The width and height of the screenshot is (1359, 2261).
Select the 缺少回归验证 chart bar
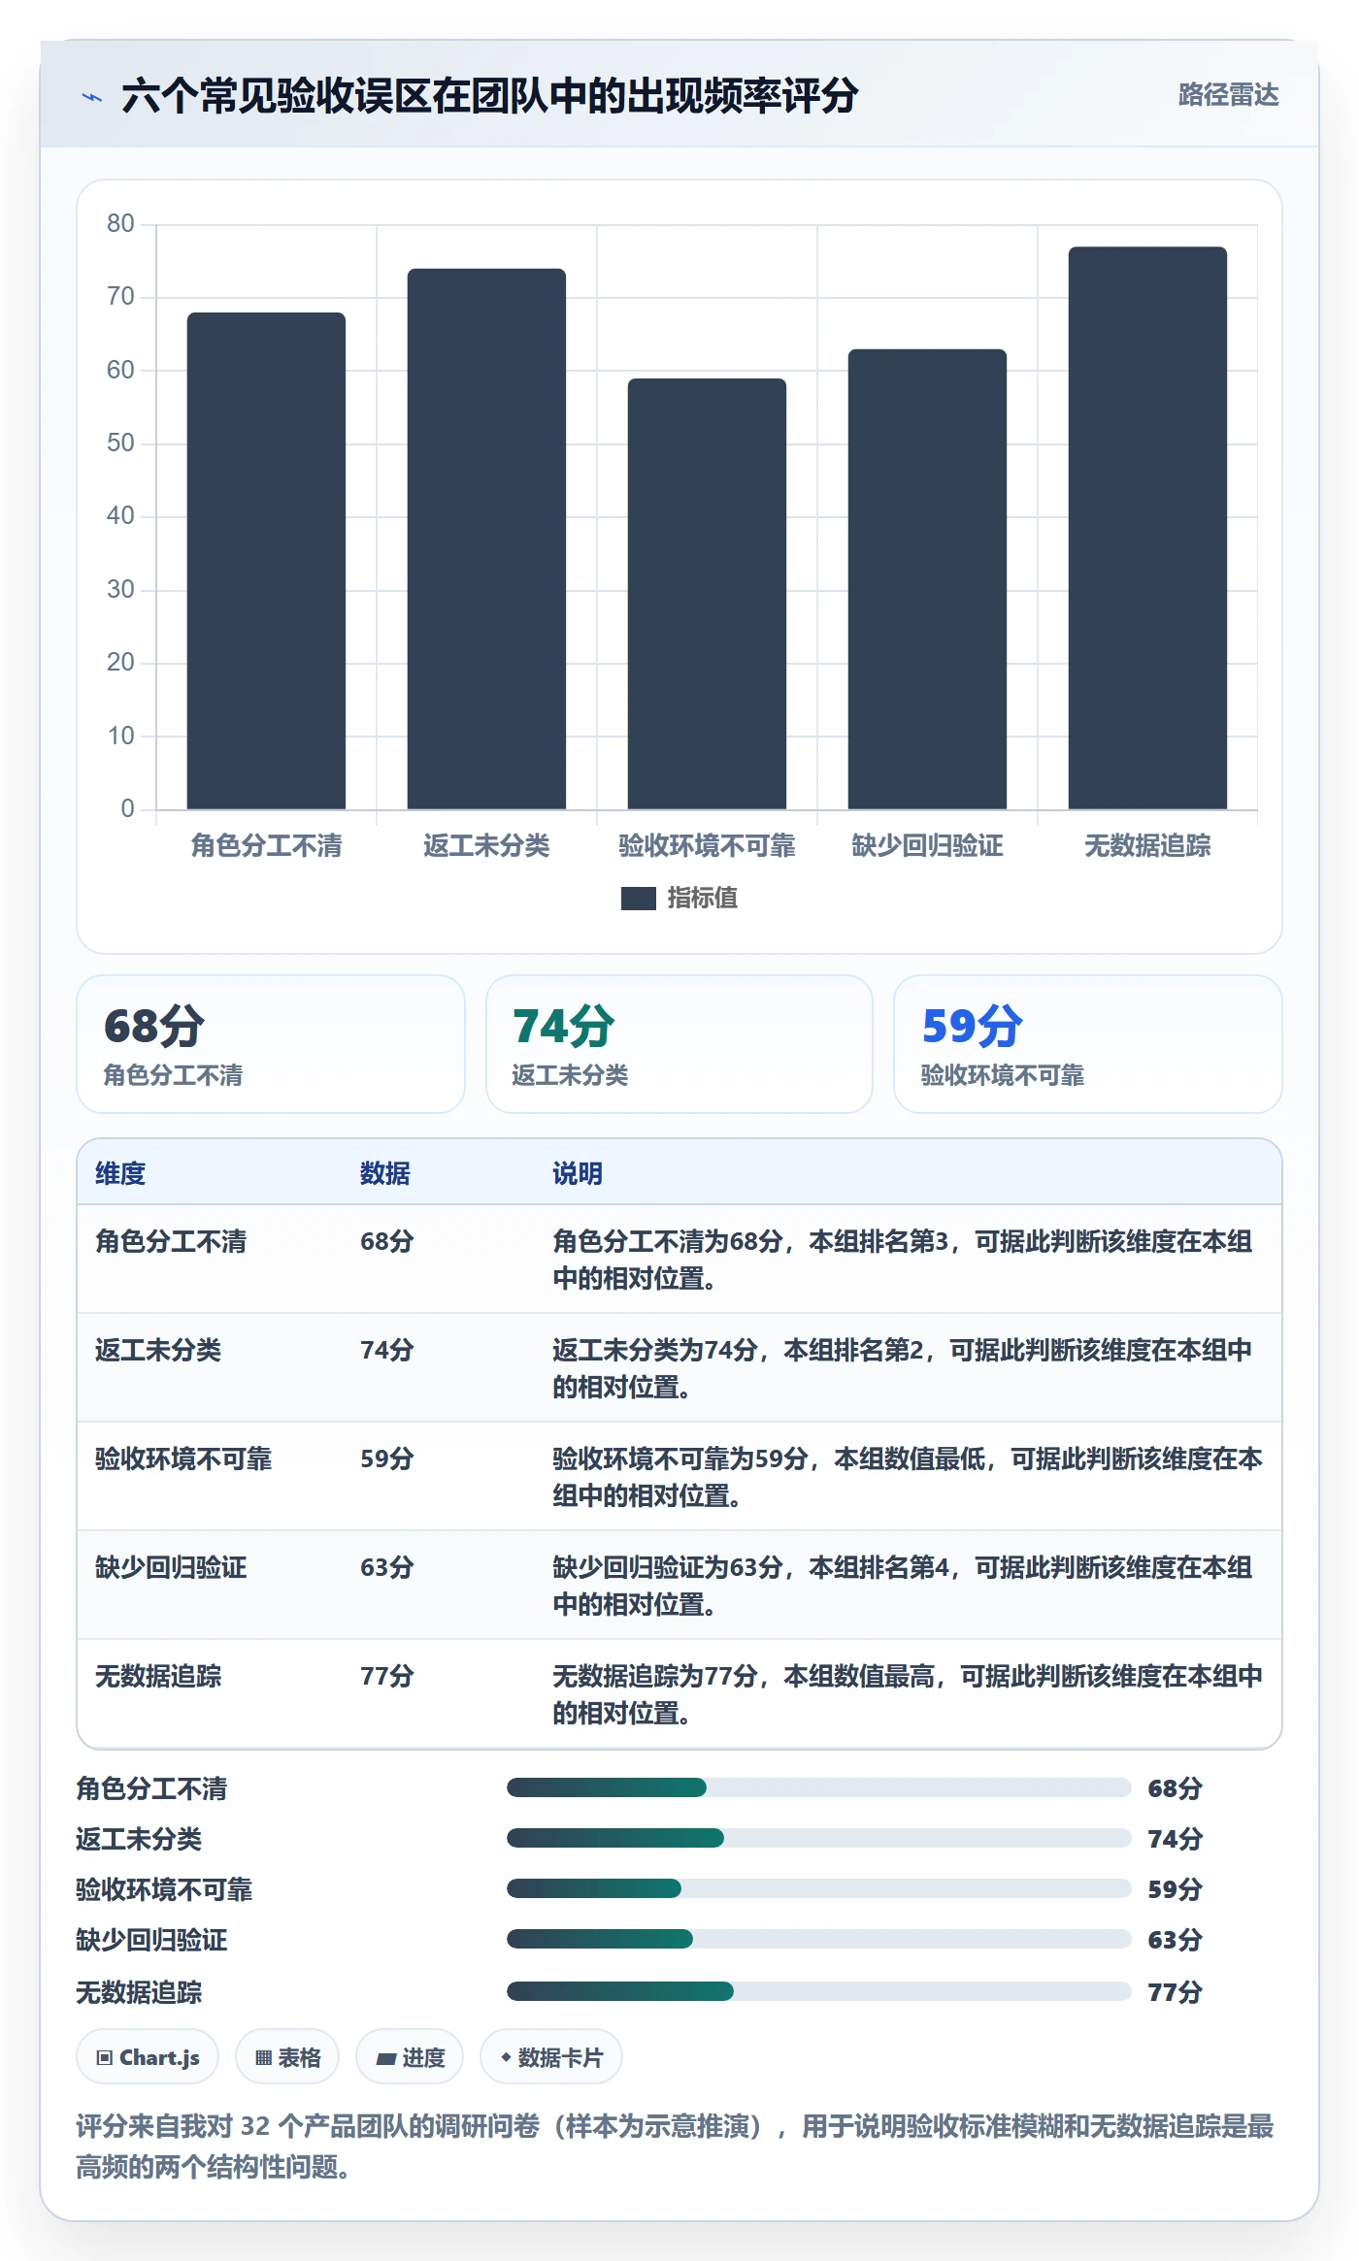click(927, 579)
